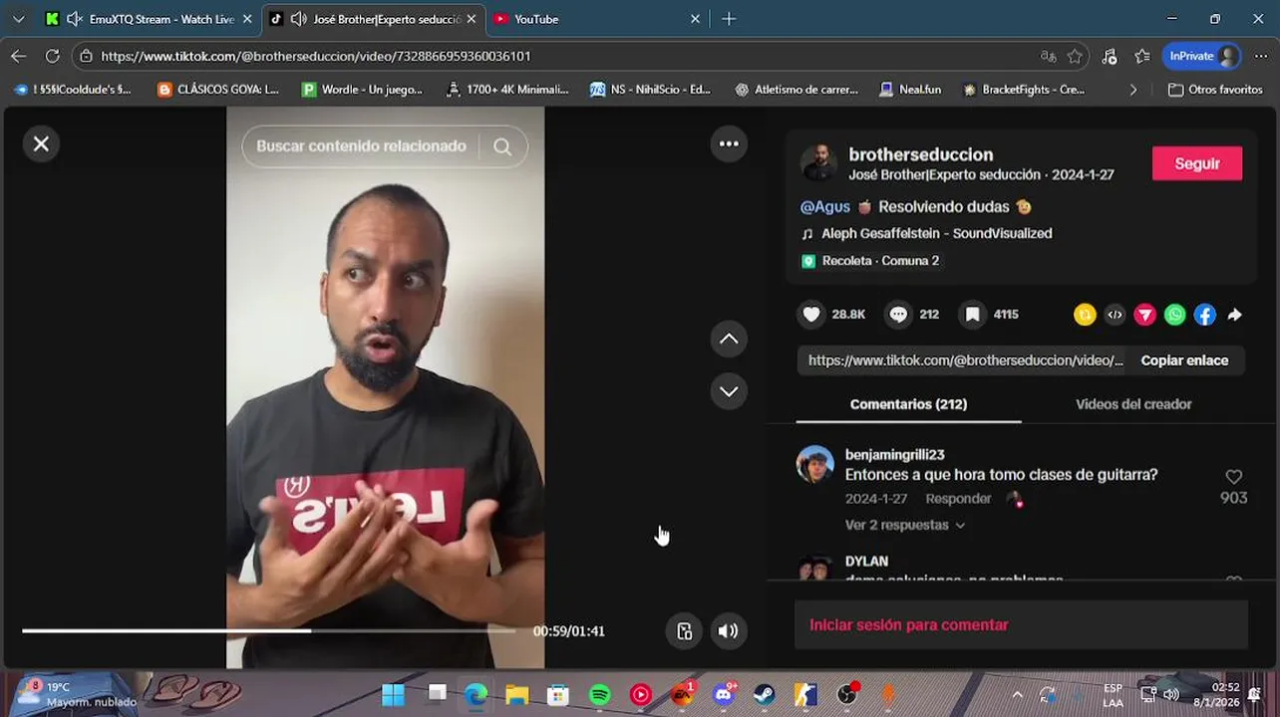The height and width of the screenshot is (717, 1280).
Task: Switch to EmuXTQ Stream browser tab
Action: (150, 19)
